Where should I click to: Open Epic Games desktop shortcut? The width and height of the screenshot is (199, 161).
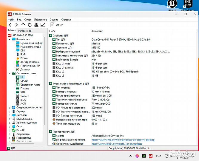pyautogui.click(x=188, y=5)
